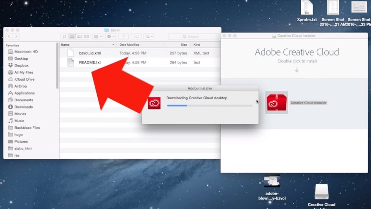Image resolution: width=371 pixels, height=209 pixels.
Task: Select the adobe-blowi...y-bzvol desktop file
Action: [x=272, y=188]
